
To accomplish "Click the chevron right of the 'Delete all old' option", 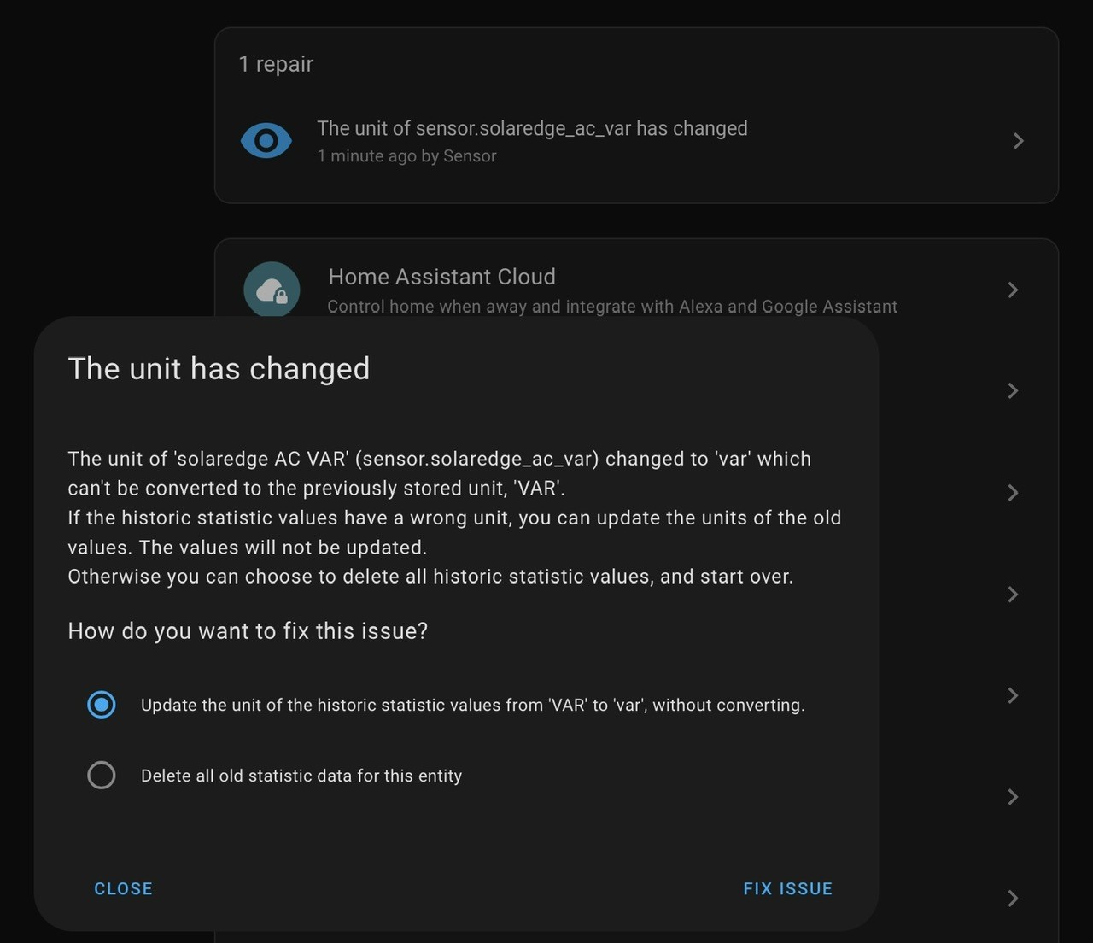I will tap(1013, 797).
